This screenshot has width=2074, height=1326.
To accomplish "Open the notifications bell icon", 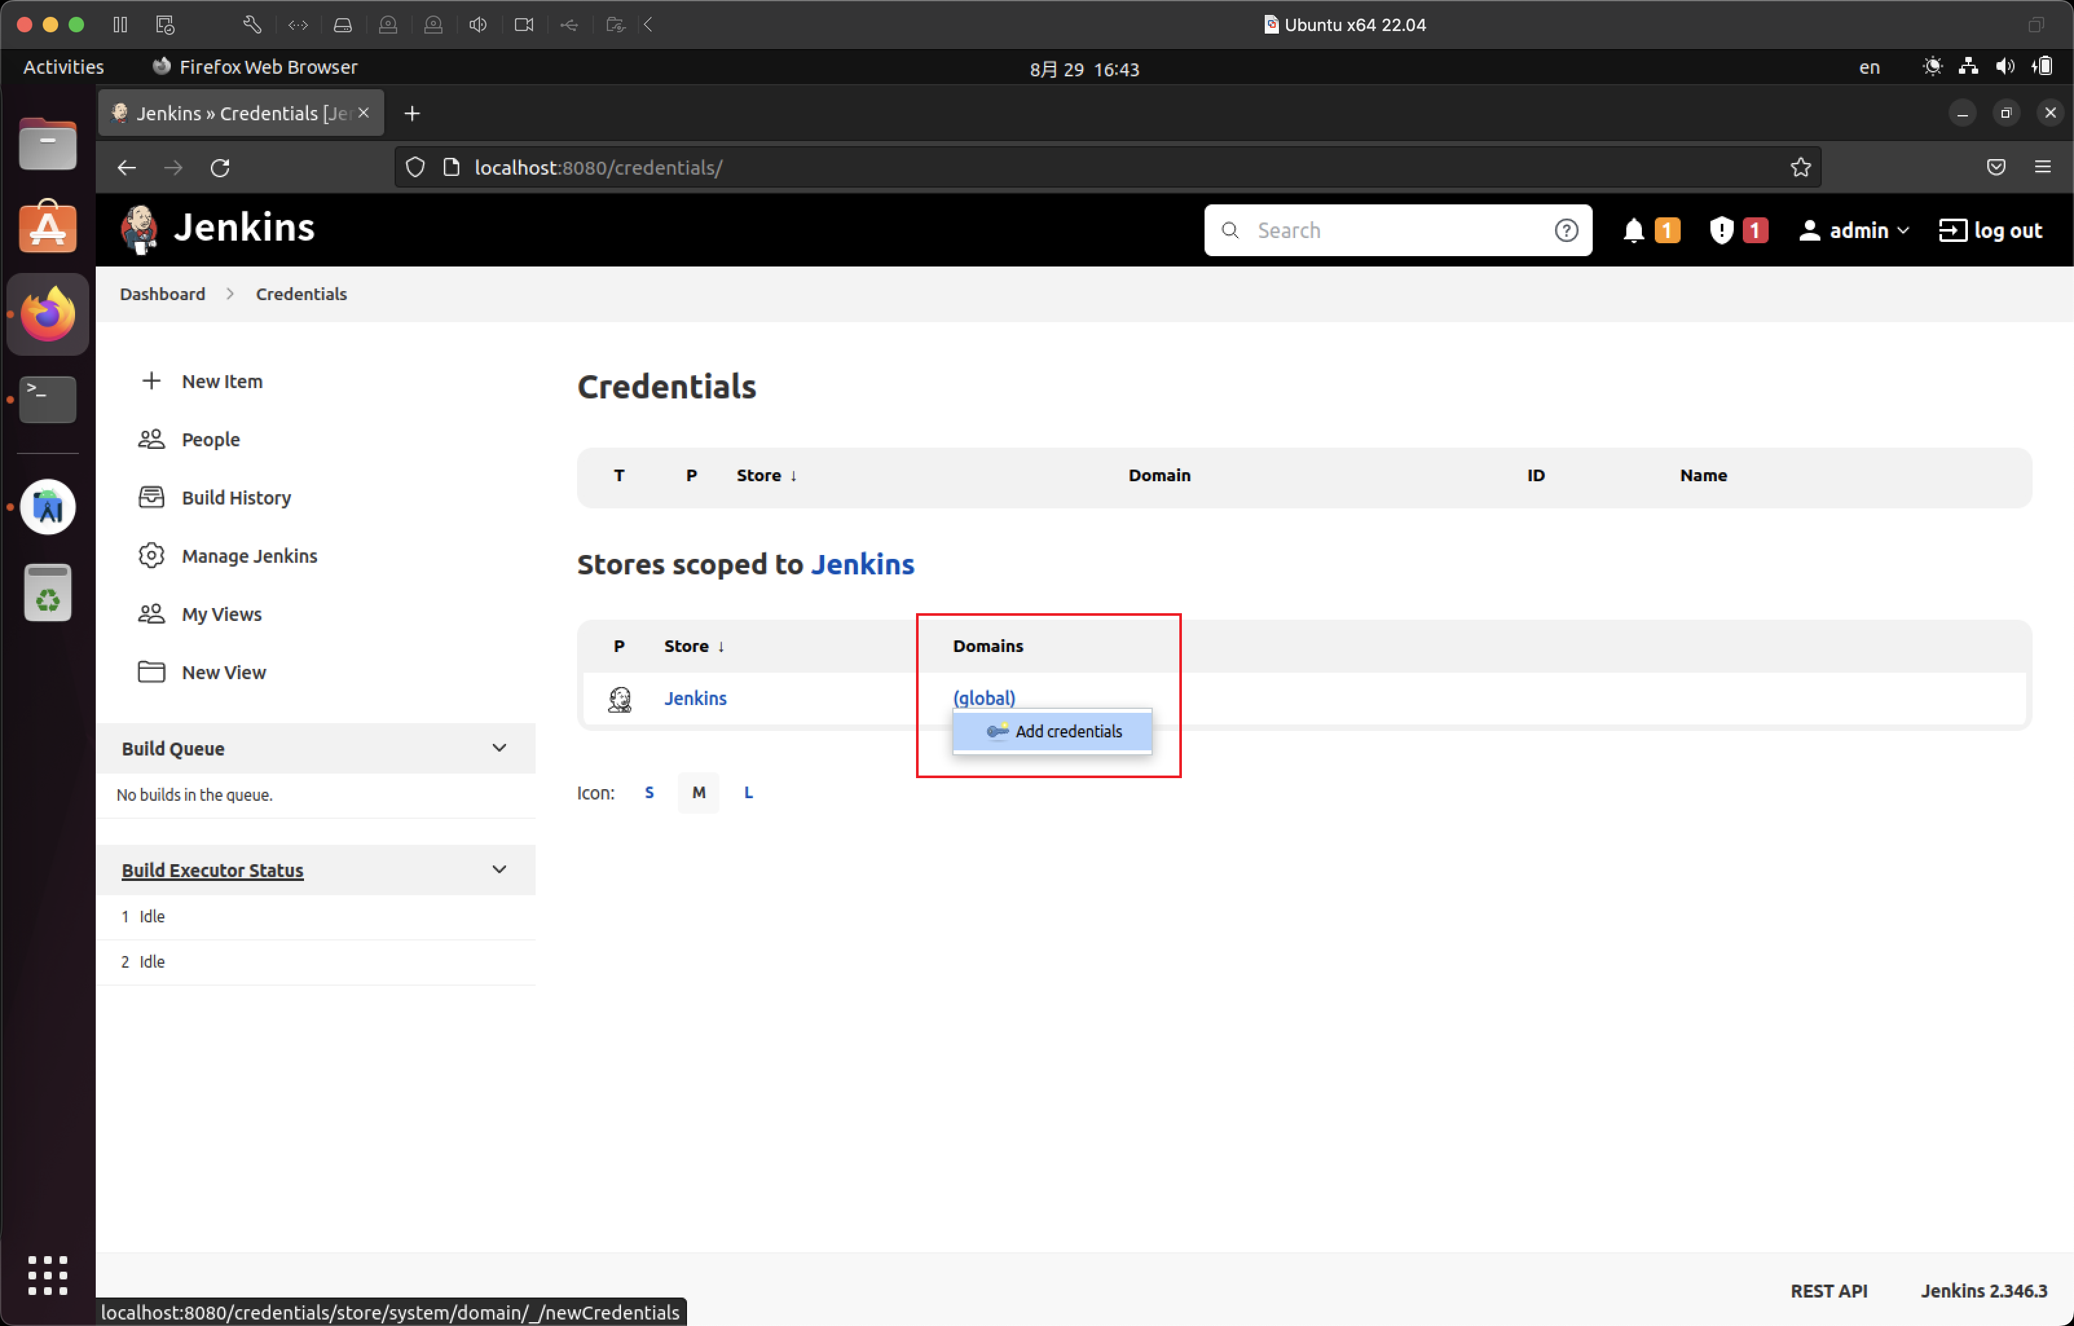I will click(x=1633, y=231).
